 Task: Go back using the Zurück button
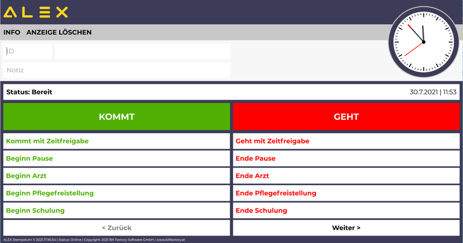click(116, 228)
